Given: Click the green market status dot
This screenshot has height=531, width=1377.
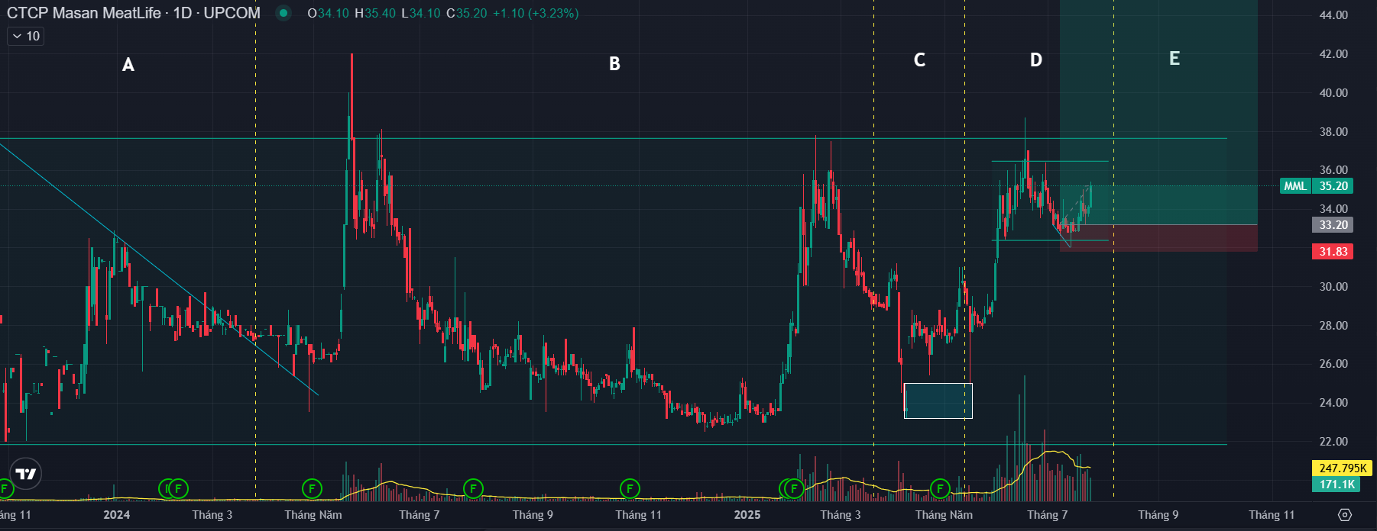Looking at the screenshot, I should point(283,13).
